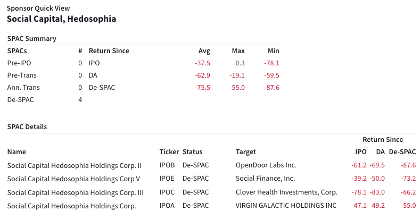Sort by De-SPAC return column header
The width and height of the screenshot is (420, 211).
click(x=402, y=152)
